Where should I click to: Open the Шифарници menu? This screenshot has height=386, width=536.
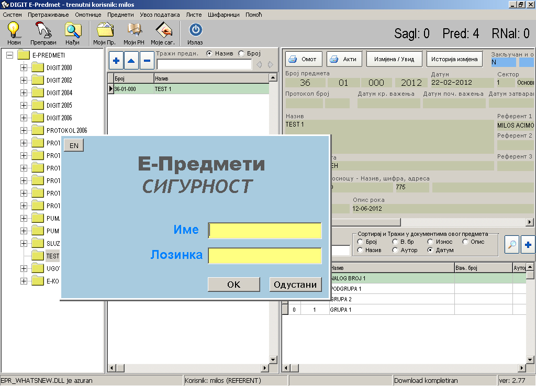click(224, 15)
